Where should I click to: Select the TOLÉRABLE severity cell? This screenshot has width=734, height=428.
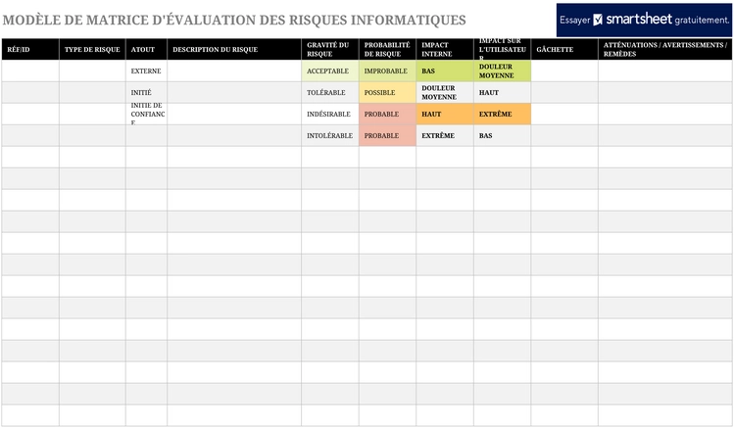click(x=330, y=93)
